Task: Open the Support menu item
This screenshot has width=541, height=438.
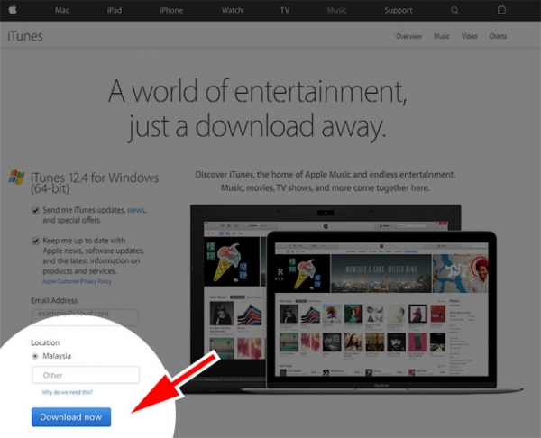Action: coord(399,10)
